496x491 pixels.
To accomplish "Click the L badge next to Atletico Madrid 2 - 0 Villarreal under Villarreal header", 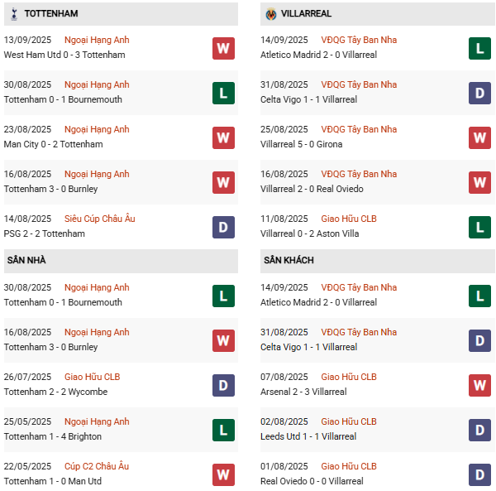I will pyautogui.click(x=479, y=49).
